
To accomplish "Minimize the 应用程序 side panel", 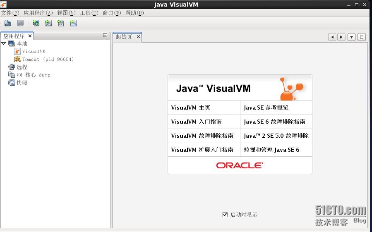I will pos(105,35).
